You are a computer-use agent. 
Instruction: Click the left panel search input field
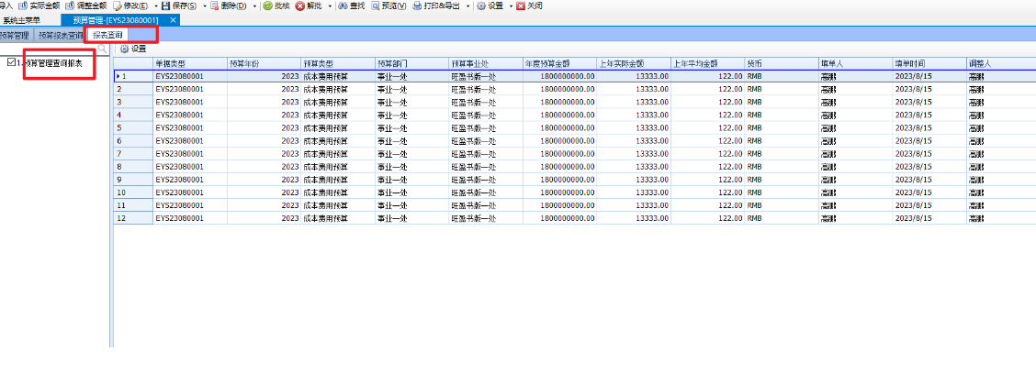coord(49,48)
